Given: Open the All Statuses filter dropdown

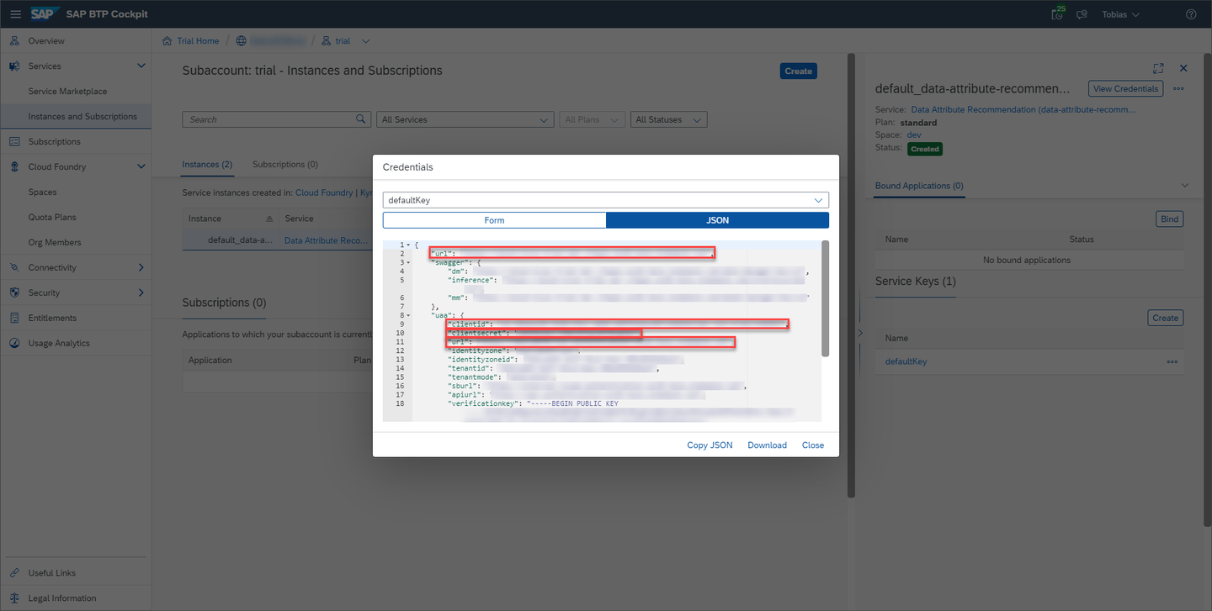Looking at the screenshot, I should 669,119.
